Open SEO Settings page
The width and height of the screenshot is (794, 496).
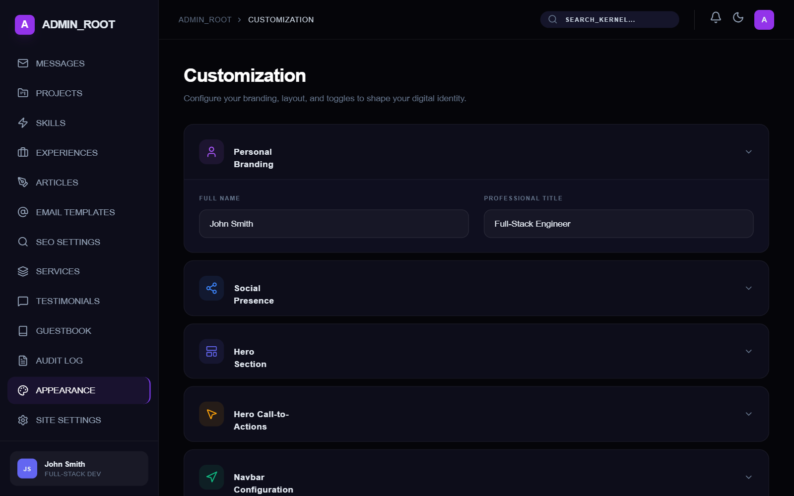click(79, 242)
